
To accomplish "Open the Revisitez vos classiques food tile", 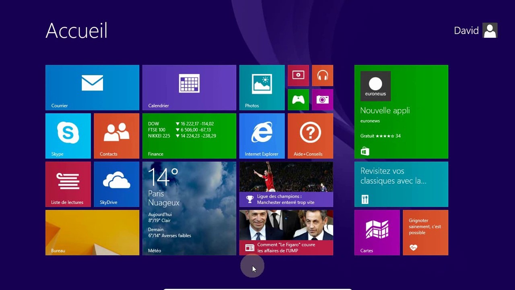I will pos(401,184).
